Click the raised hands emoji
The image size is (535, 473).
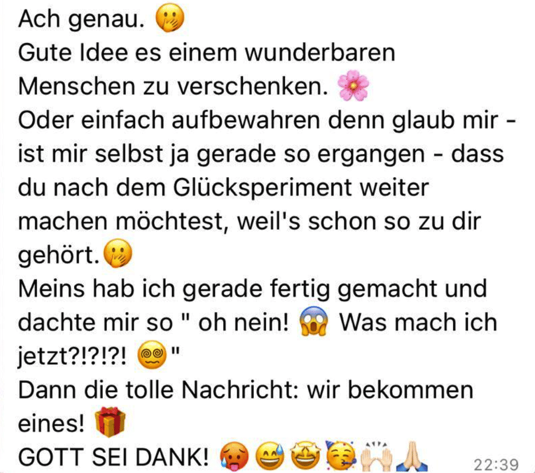376,456
